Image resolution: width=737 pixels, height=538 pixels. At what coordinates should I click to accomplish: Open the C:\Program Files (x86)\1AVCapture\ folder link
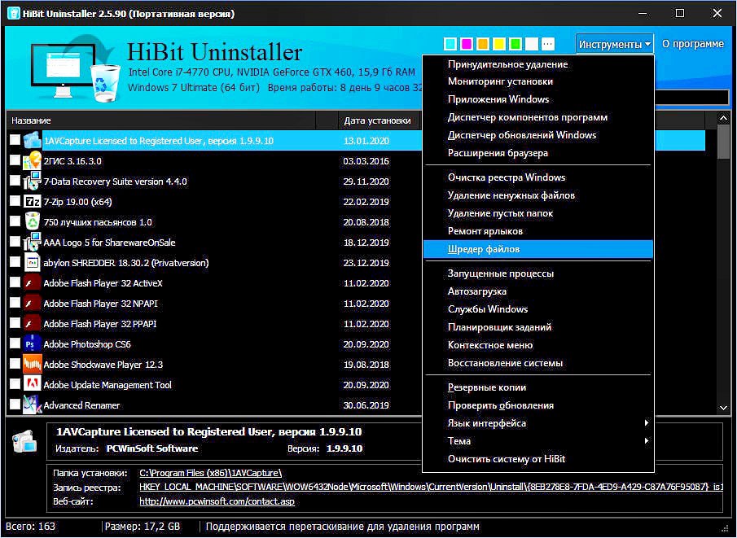coord(211,473)
